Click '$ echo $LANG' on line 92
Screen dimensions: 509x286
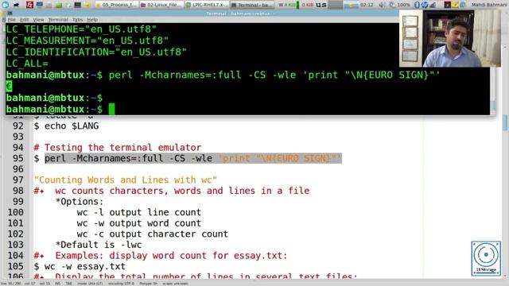coord(66,126)
